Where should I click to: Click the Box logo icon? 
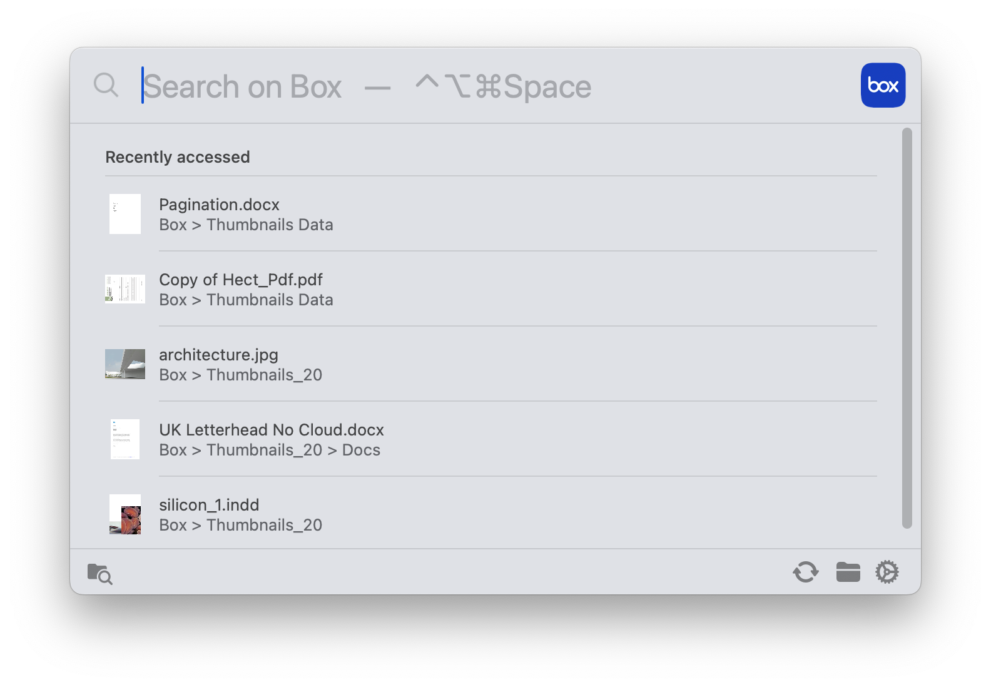[x=883, y=85]
